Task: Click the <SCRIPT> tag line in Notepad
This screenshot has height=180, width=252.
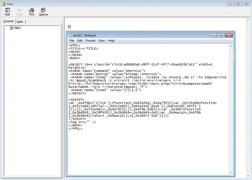Action: (x=76, y=100)
